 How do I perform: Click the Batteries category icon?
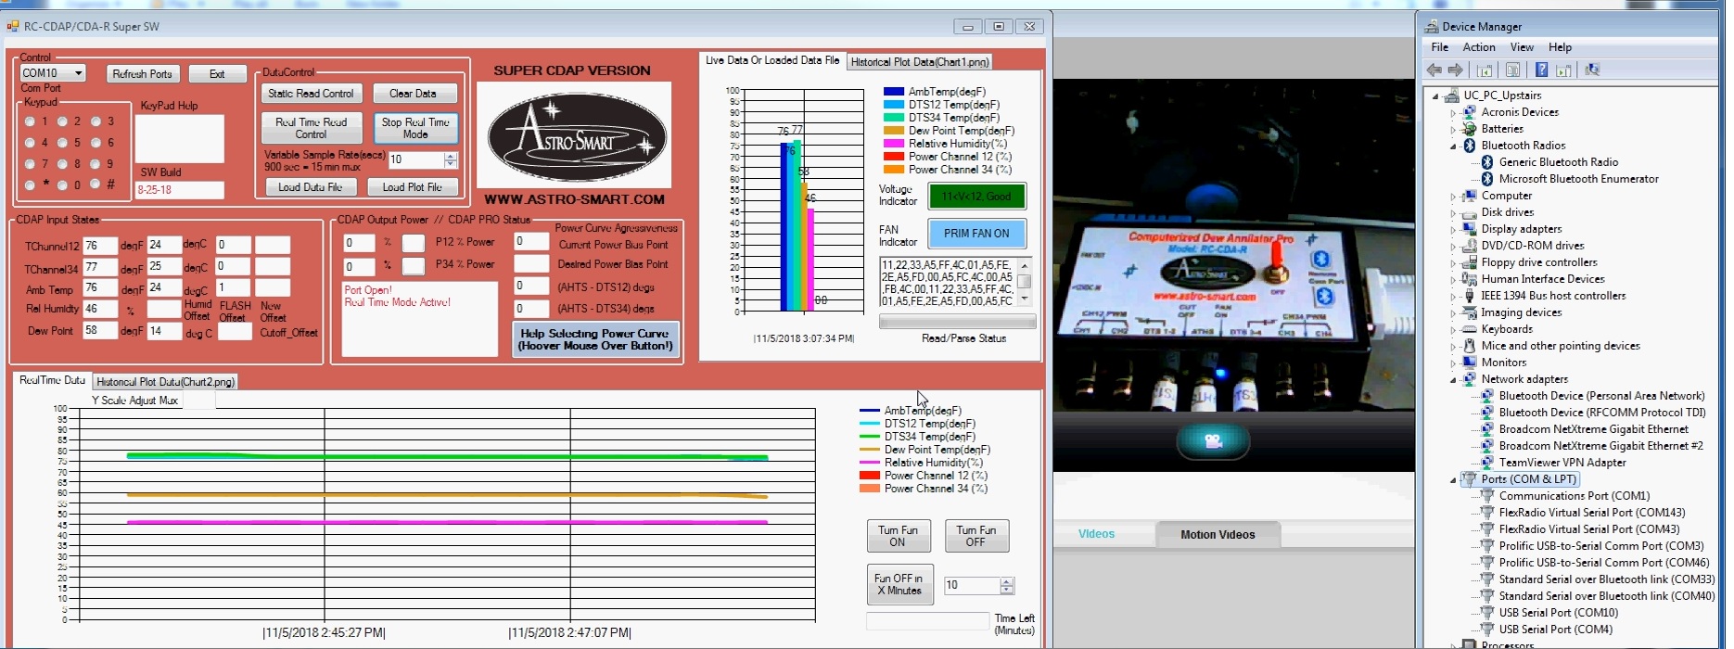(1469, 129)
